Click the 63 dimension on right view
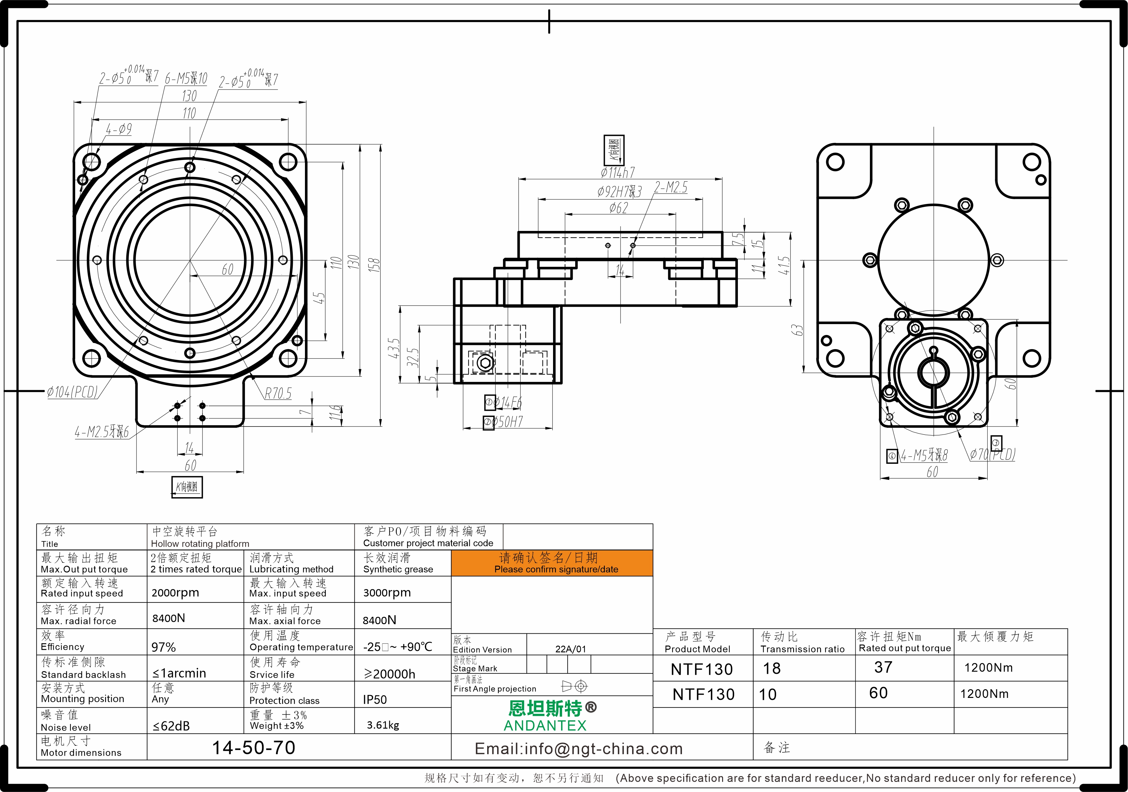The image size is (1128, 792). [x=797, y=330]
